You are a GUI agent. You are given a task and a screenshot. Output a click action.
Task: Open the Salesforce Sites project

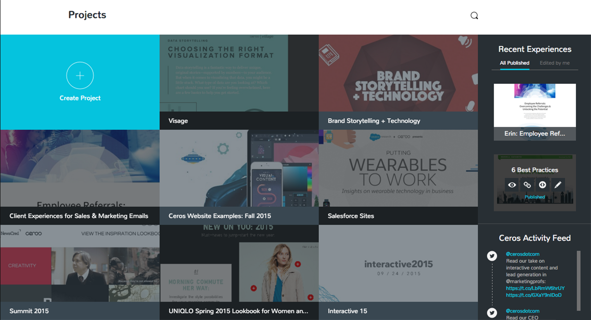pyautogui.click(x=398, y=177)
